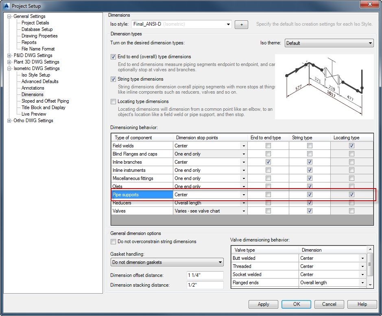Toggle String type dimensions checkbox
Viewport: 382px width, 316px height.
coord(113,79)
